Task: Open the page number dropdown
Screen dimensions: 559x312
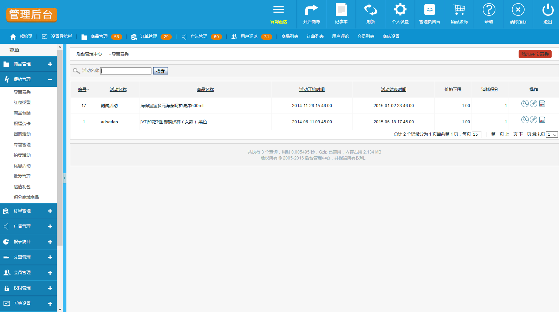Action: click(x=552, y=135)
